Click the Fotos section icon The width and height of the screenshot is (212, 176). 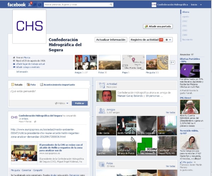[102, 164]
